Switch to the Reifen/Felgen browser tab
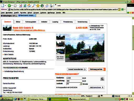The height and width of the screenshot is (101, 134). tap(9, 16)
